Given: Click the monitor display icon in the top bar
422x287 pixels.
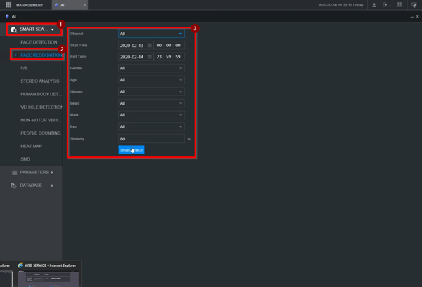Looking at the screenshot, I should [414, 5].
